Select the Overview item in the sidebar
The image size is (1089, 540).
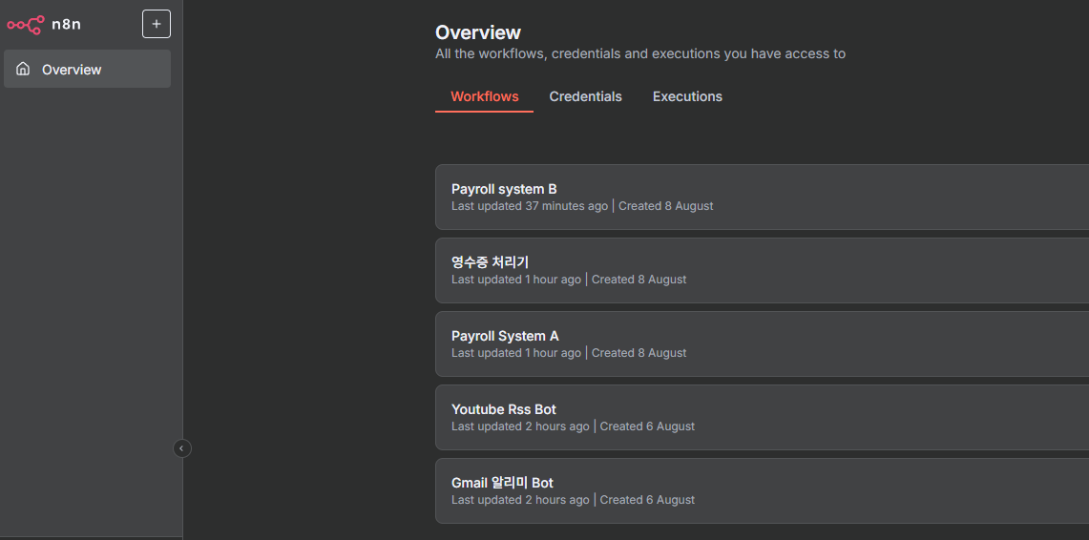tap(87, 70)
